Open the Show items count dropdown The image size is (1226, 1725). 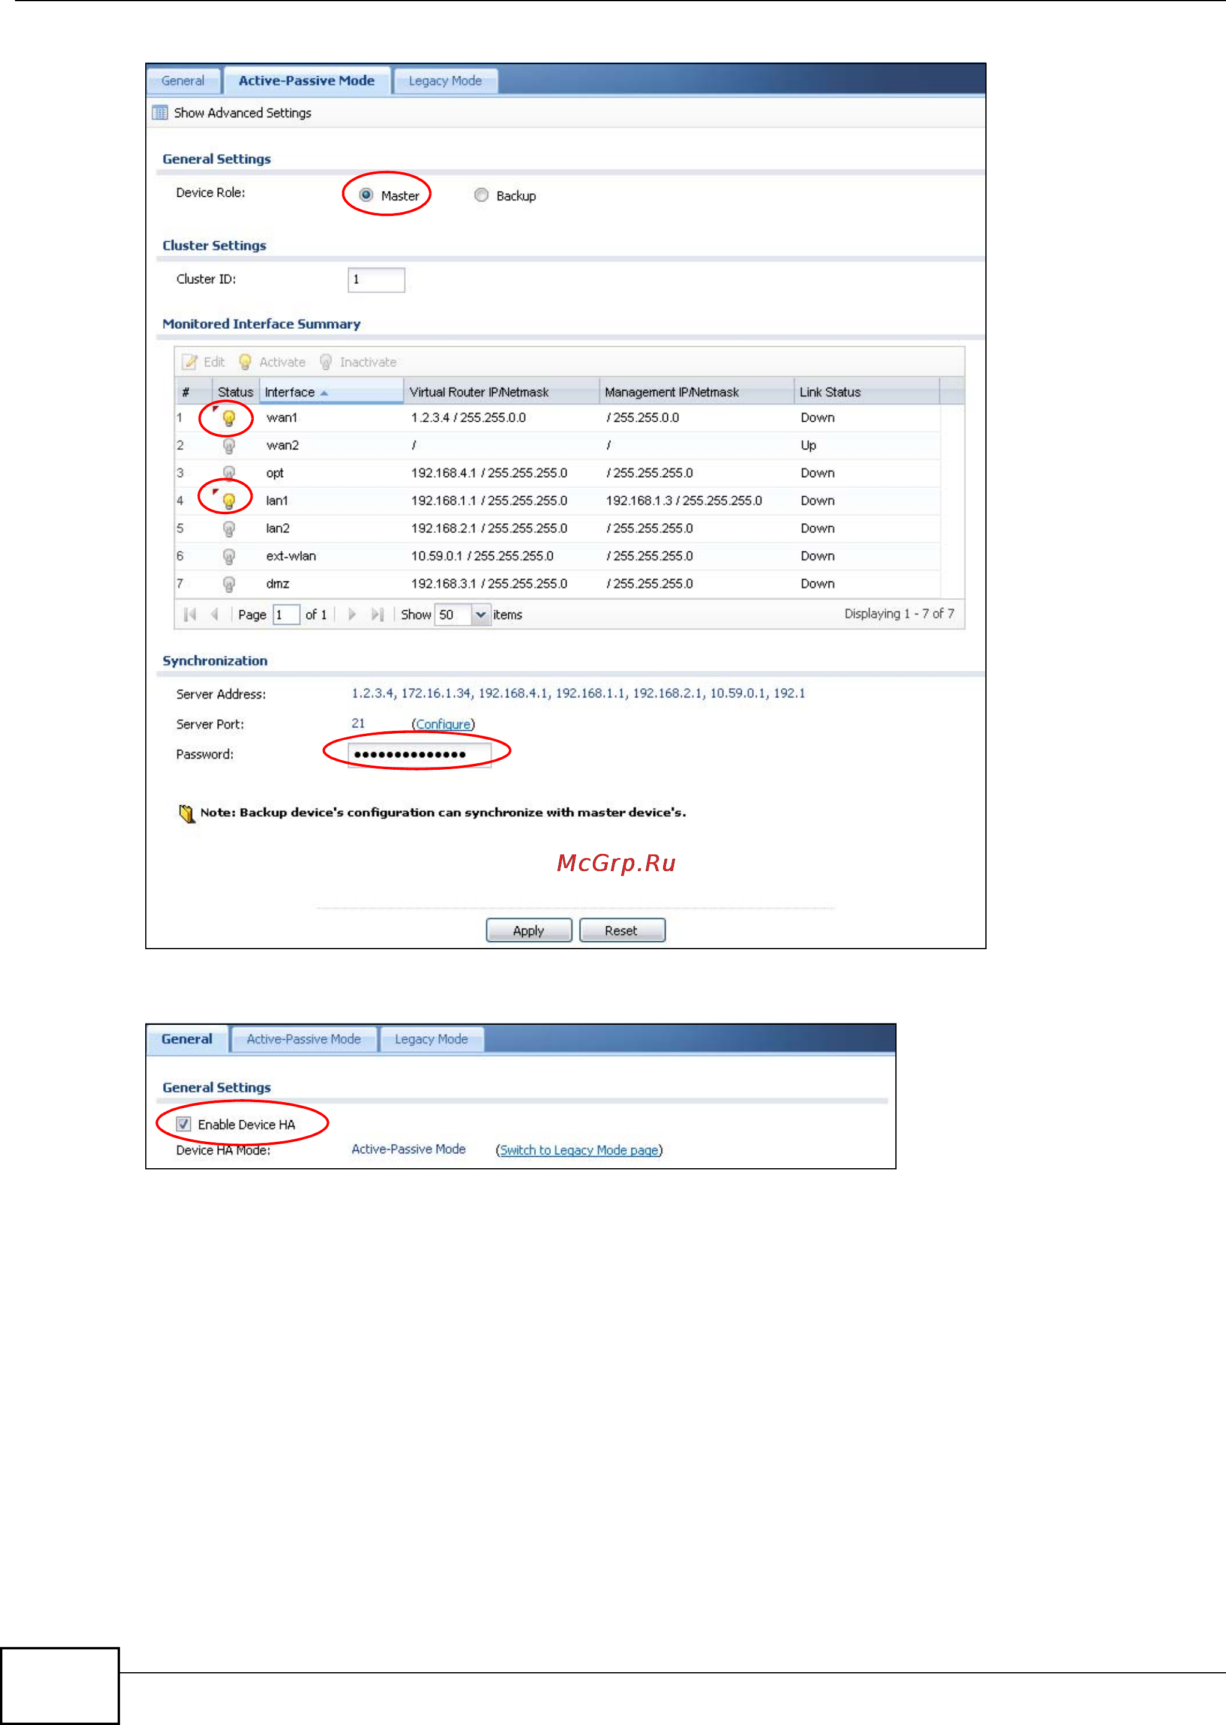pos(481,614)
